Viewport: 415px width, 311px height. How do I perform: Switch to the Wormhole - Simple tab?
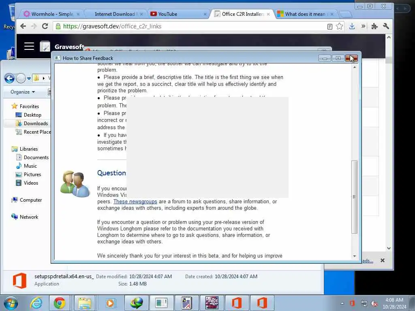pos(52,14)
